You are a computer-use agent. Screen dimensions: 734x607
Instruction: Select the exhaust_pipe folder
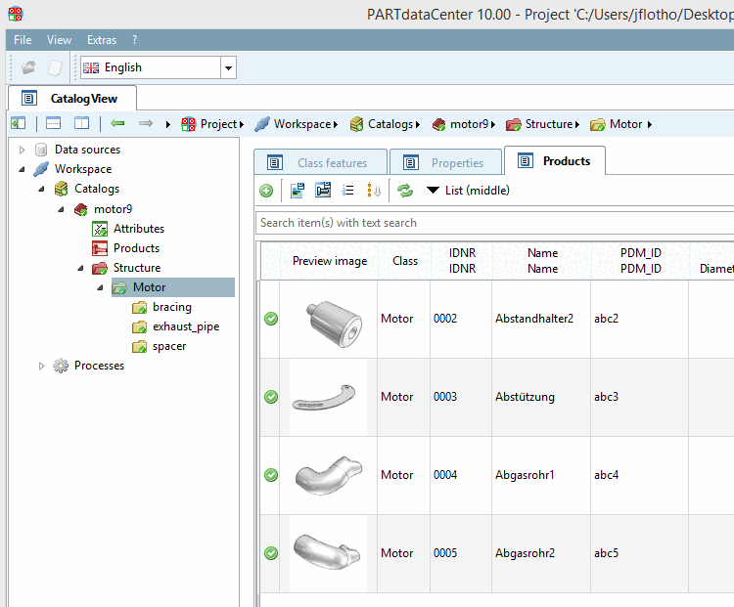tap(186, 326)
